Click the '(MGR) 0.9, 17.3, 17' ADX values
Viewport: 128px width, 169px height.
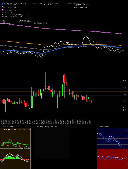pyautogui.click(x=26, y=21)
